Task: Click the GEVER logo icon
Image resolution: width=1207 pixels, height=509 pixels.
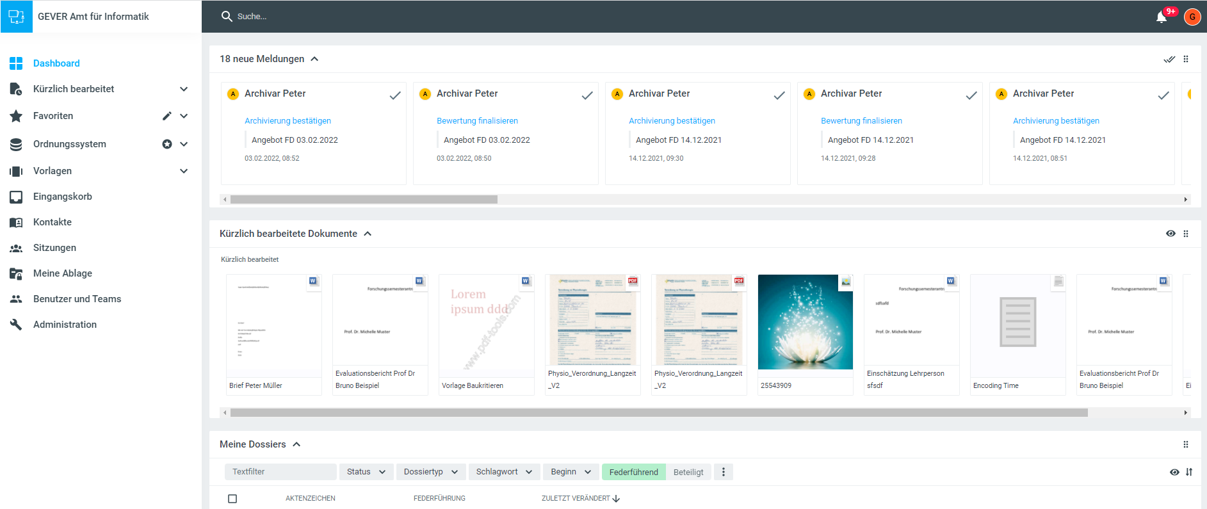Action: click(17, 17)
